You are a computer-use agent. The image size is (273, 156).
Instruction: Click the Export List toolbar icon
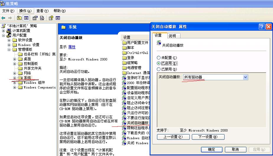(x=42, y=18)
